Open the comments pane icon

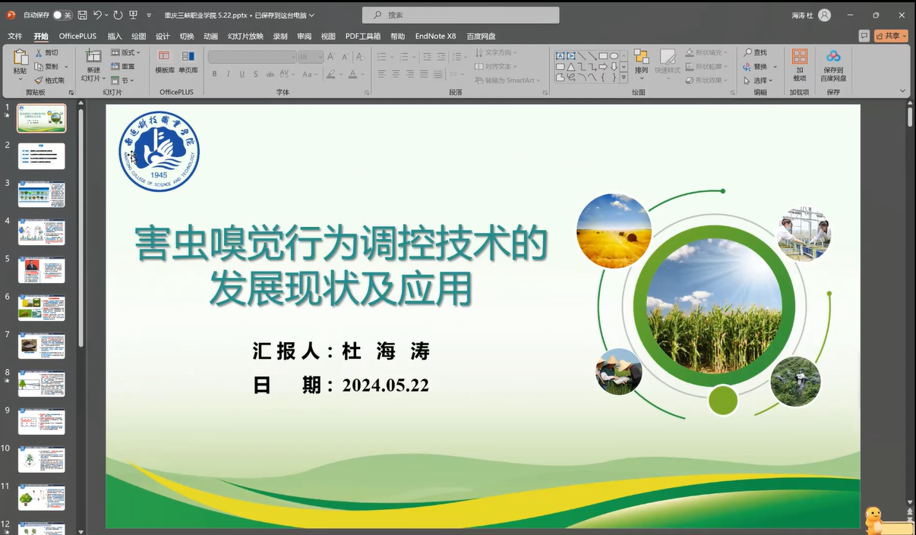point(864,36)
